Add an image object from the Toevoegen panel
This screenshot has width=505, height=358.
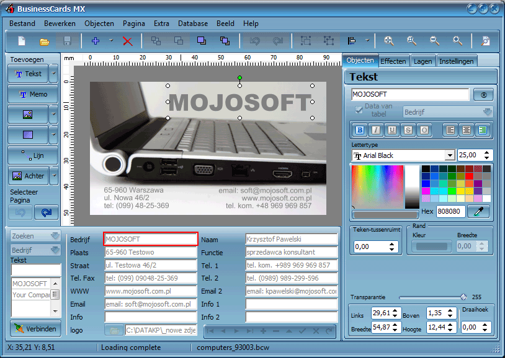28,115
